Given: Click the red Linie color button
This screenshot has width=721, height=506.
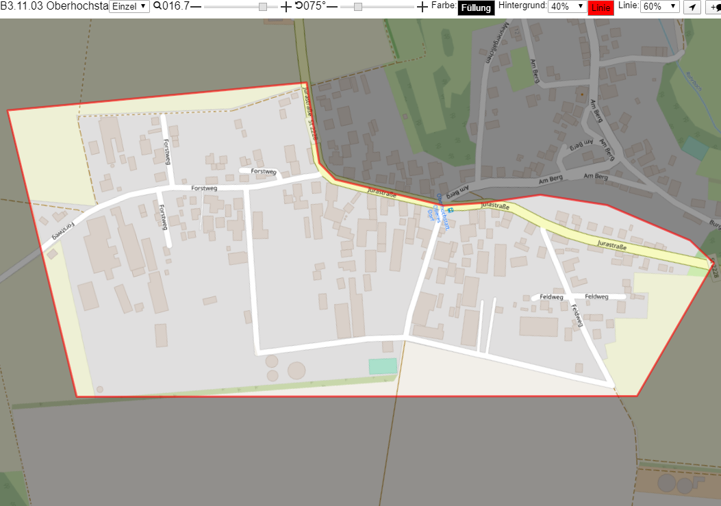Looking at the screenshot, I should pyautogui.click(x=600, y=8).
